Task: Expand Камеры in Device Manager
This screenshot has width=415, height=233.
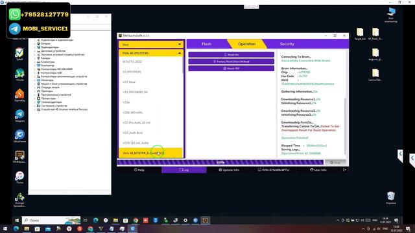Action: [x=34, y=58]
